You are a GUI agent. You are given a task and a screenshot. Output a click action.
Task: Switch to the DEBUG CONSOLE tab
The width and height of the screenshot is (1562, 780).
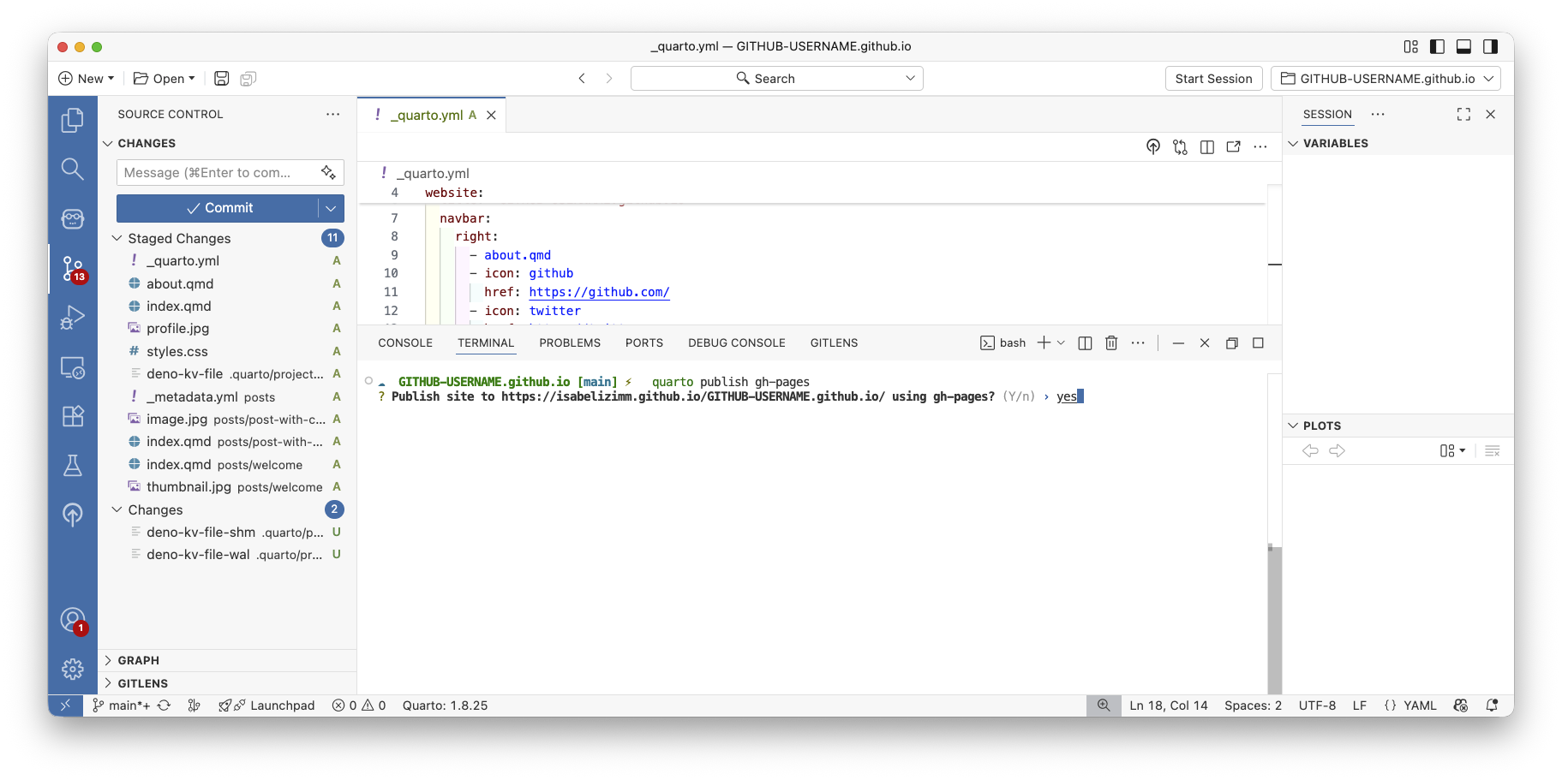(x=736, y=343)
